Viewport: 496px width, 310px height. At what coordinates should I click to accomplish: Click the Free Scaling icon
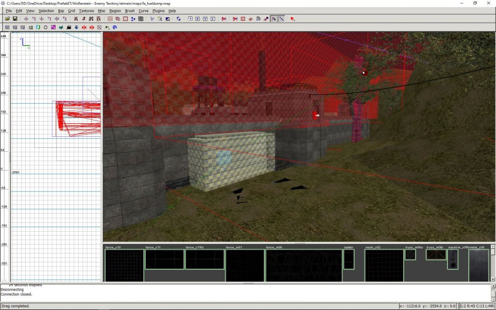190,19
